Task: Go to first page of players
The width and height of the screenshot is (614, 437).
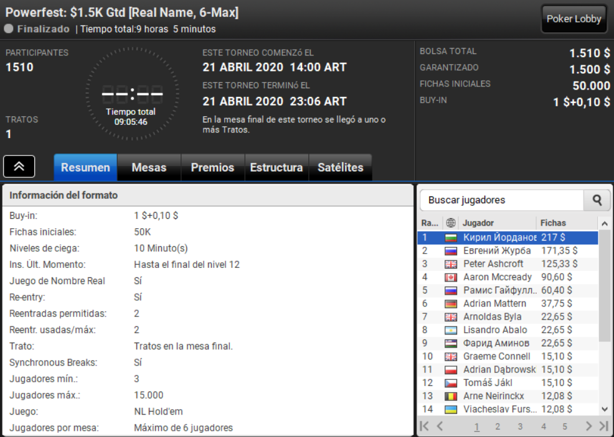Action: (x=425, y=426)
